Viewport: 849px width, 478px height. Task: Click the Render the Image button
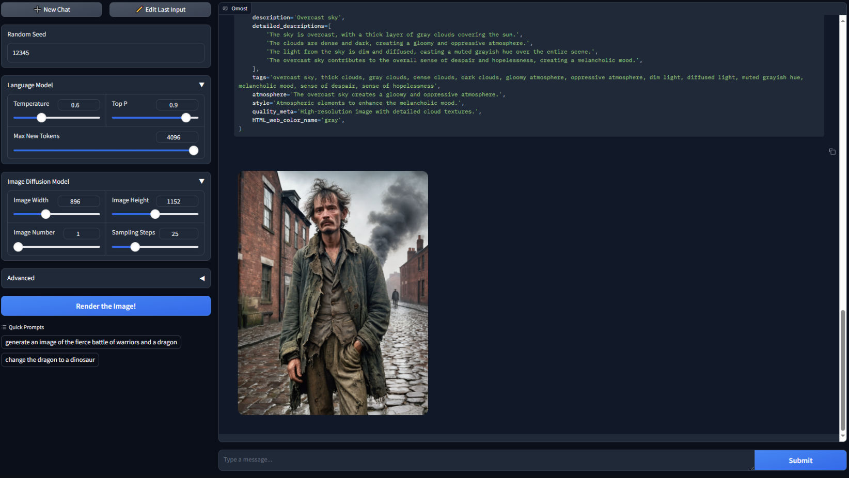coord(105,306)
